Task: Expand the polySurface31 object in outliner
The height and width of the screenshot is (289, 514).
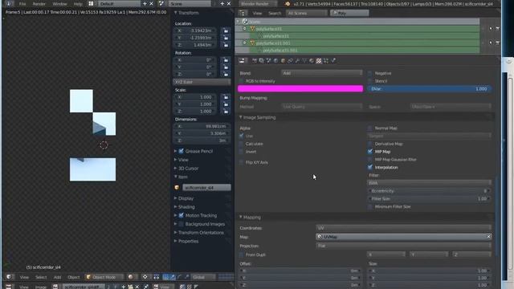Action: [244, 29]
